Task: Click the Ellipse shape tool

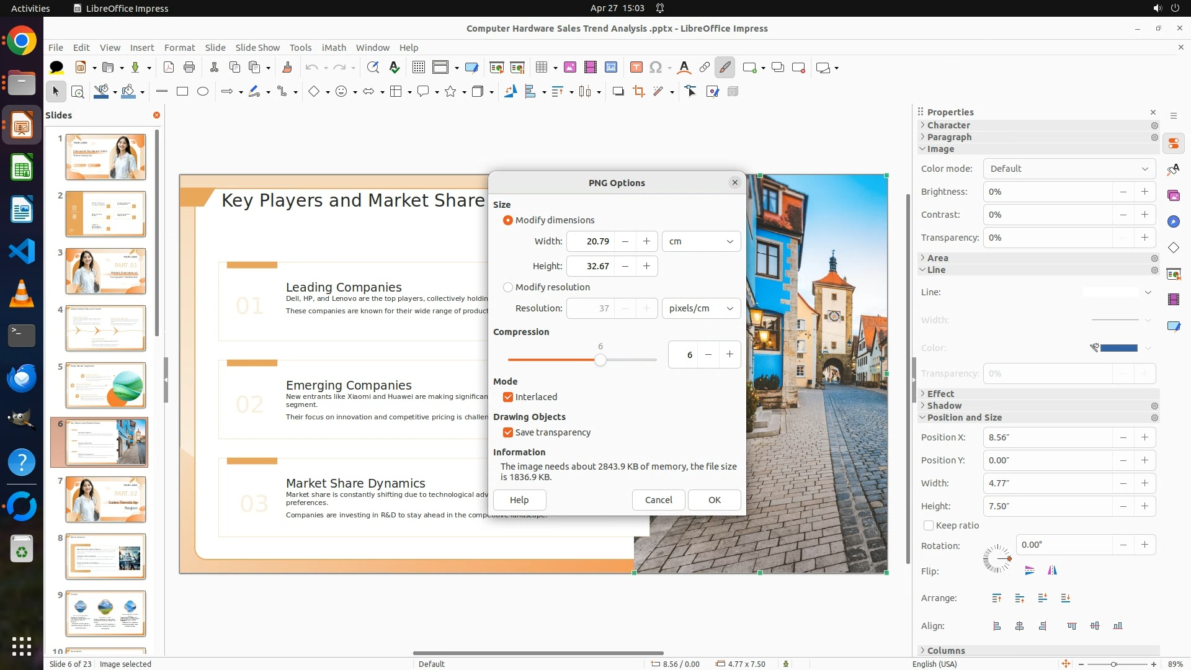Action: [203, 92]
